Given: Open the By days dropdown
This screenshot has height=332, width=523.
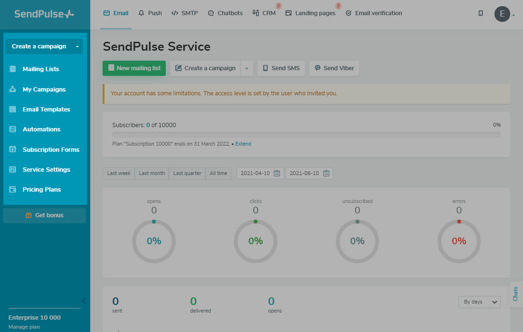Looking at the screenshot, I should (x=479, y=302).
